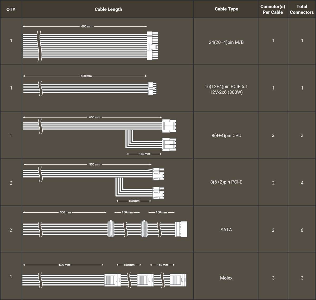The width and height of the screenshot is (316, 300).
Task: Click the 24-pin motherboard connector illustration
Action: 152,46
